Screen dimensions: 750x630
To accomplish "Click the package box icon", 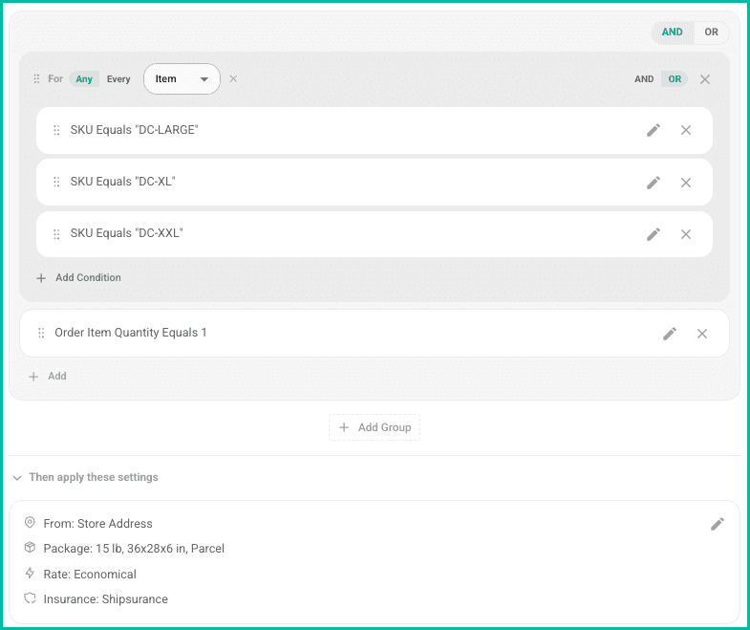I will click(30, 547).
